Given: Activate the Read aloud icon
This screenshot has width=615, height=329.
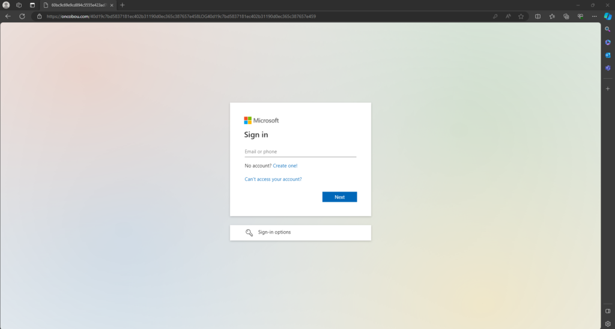Looking at the screenshot, I should tap(508, 16).
